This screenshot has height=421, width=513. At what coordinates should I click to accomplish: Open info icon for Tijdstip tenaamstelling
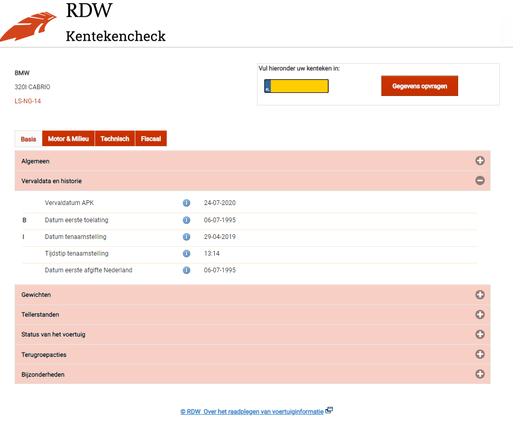186,254
